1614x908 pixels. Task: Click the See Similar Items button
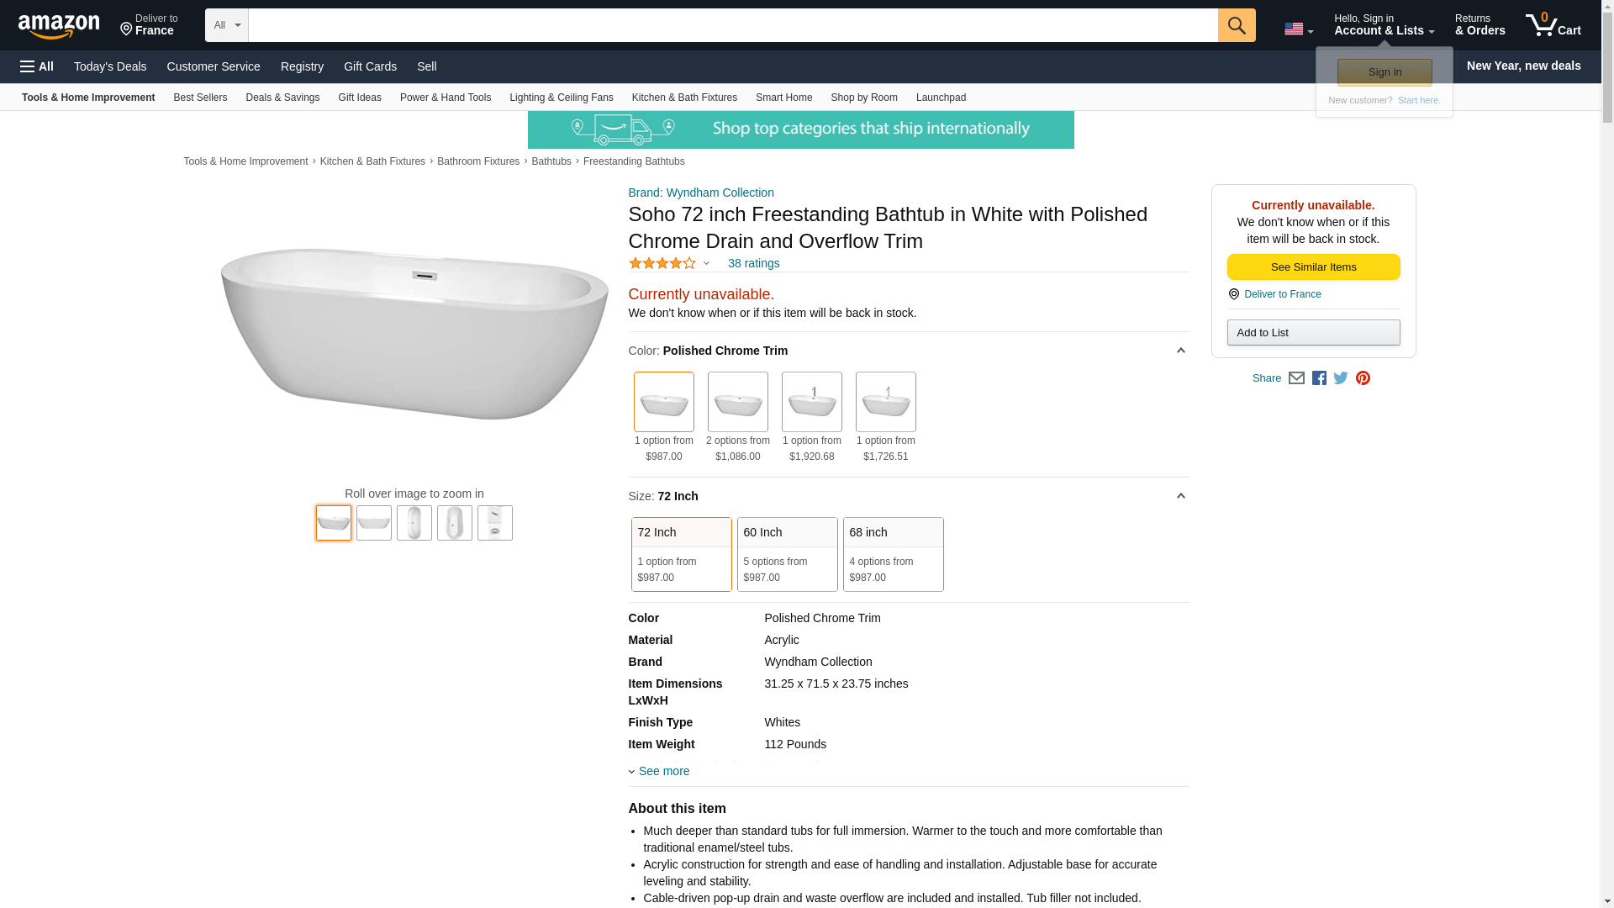point(1313,267)
